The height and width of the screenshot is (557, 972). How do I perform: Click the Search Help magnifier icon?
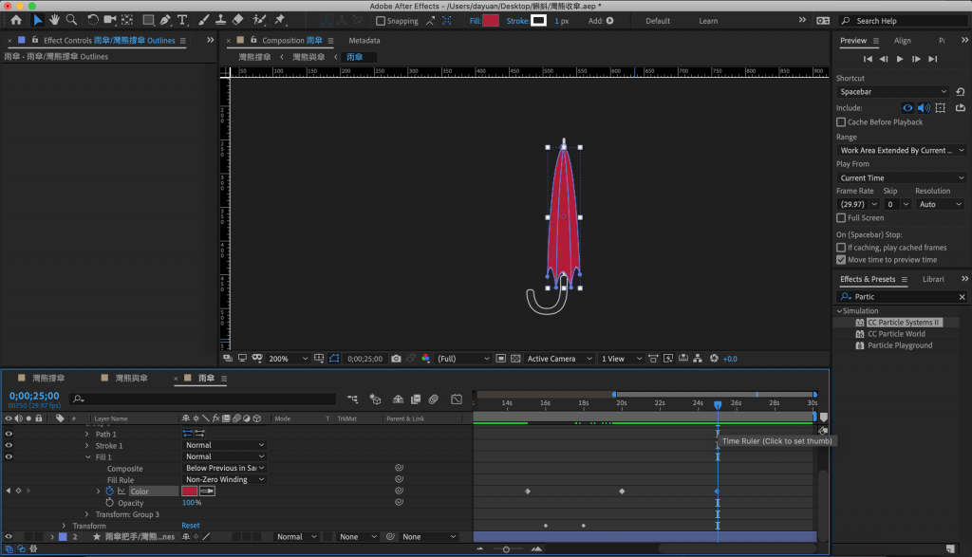click(x=846, y=21)
